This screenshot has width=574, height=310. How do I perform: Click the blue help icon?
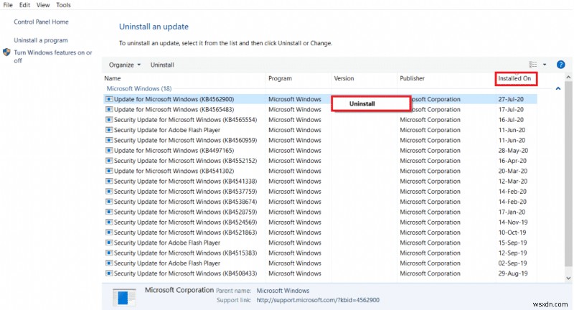[560, 65]
